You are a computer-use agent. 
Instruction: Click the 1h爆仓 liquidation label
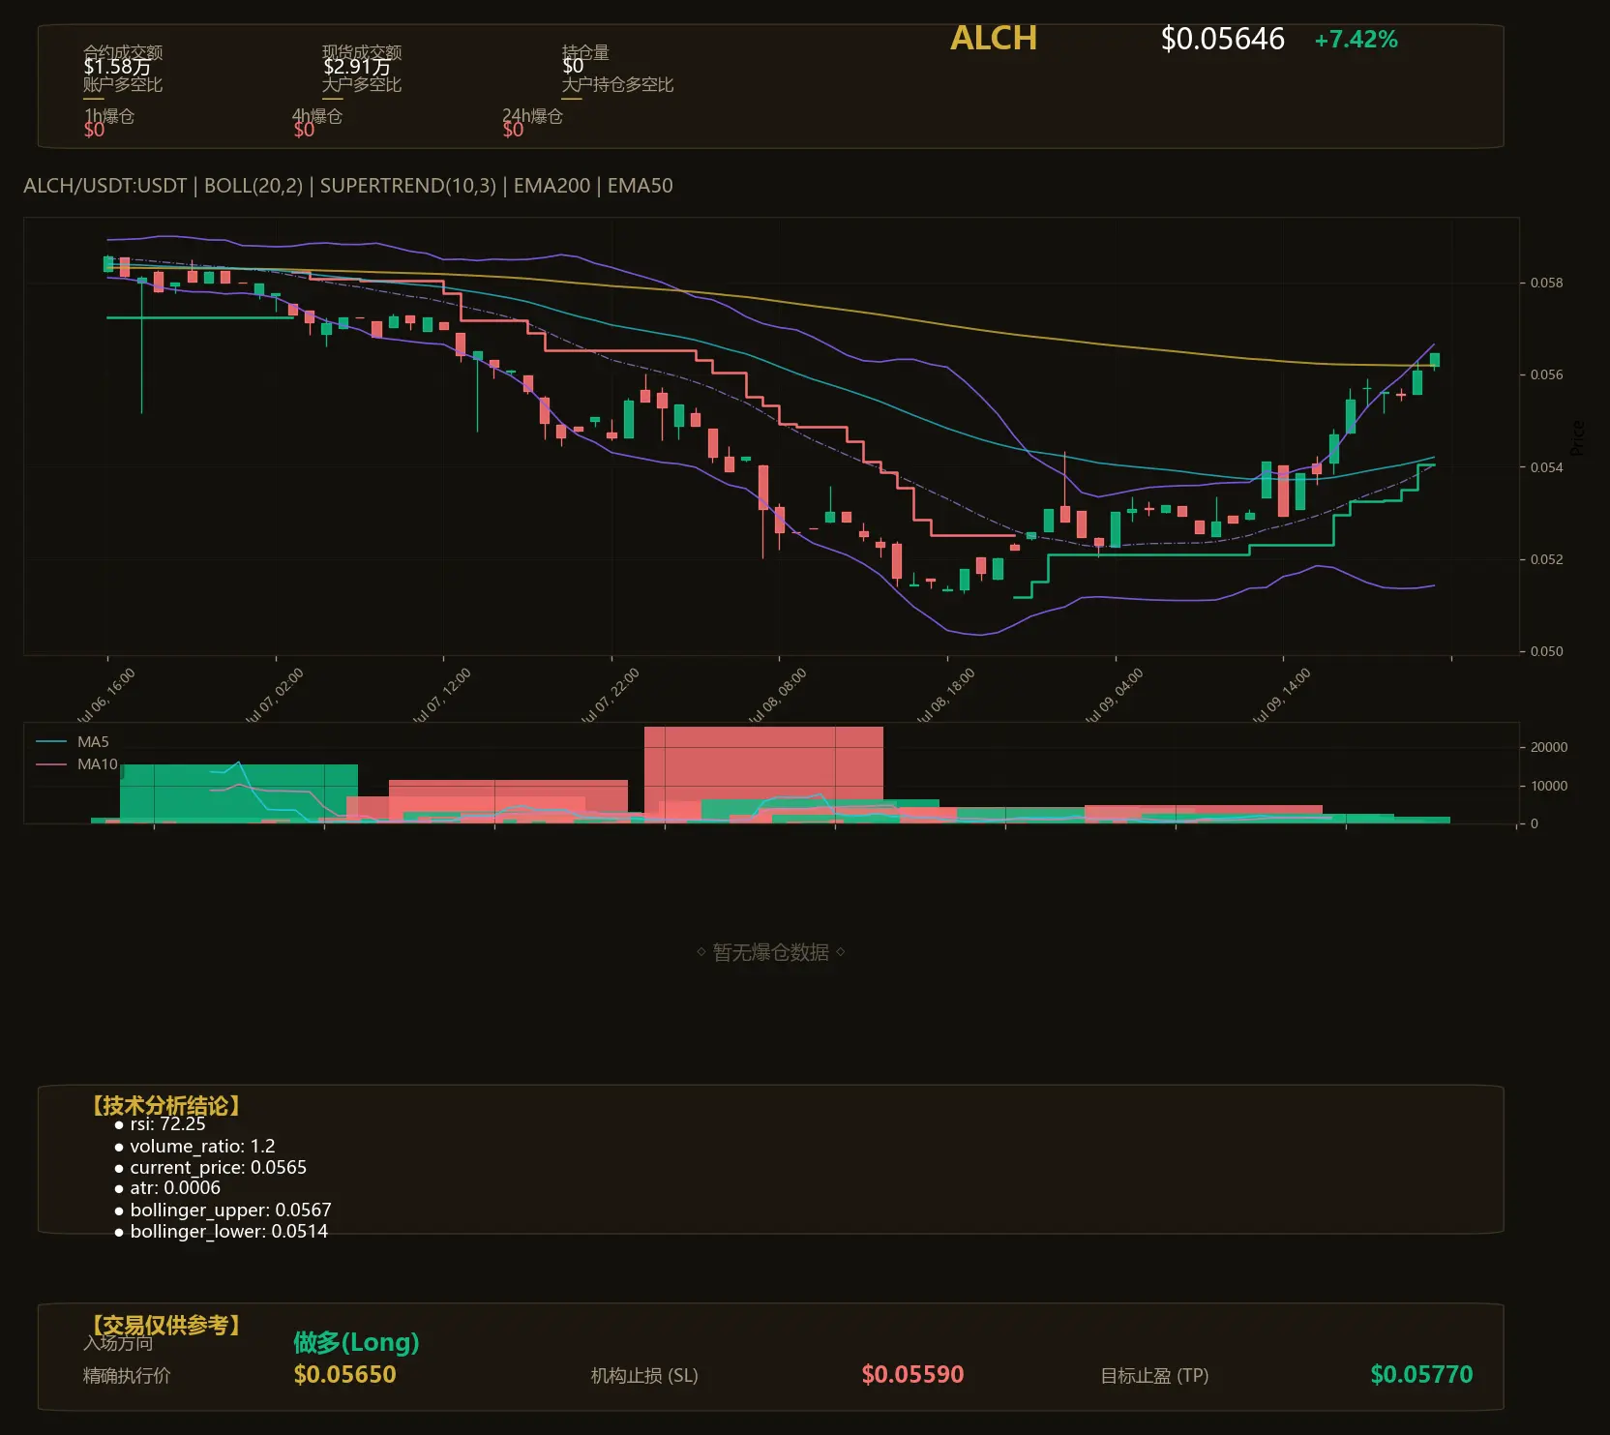[x=109, y=116]
